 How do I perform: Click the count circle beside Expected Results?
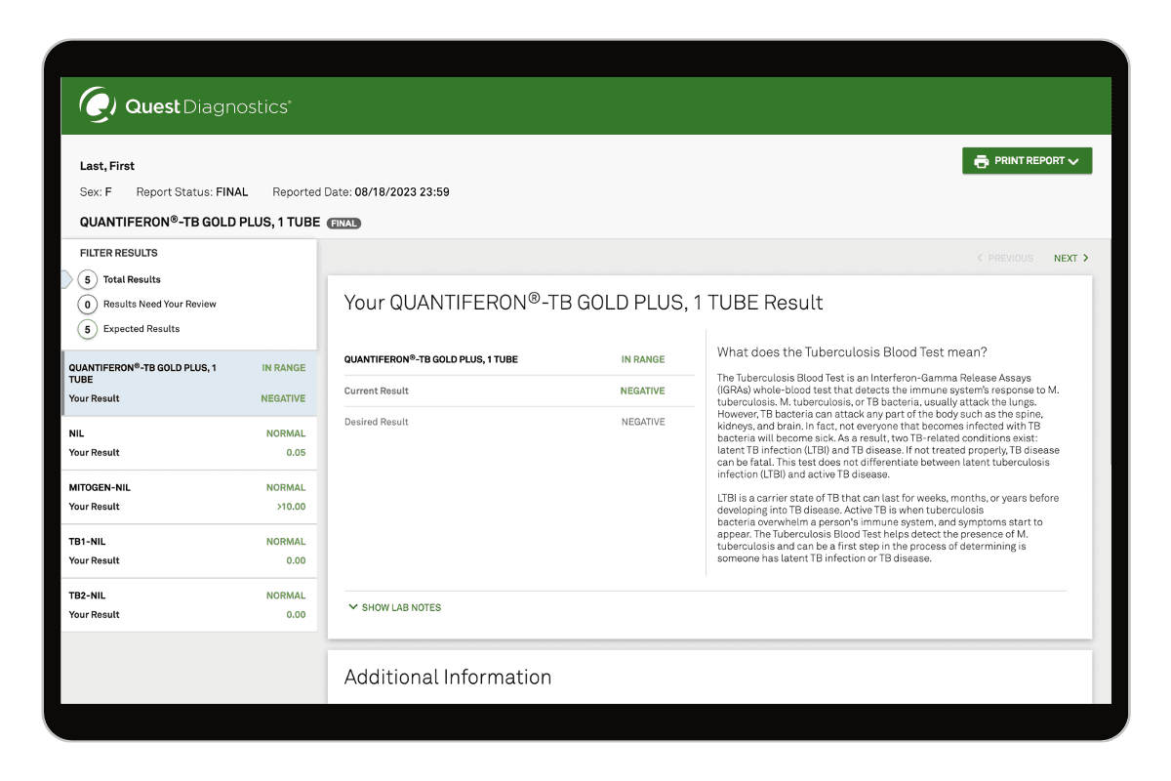point(88,329)
